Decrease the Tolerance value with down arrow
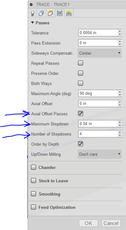The image size is (126, 230). 120,34
